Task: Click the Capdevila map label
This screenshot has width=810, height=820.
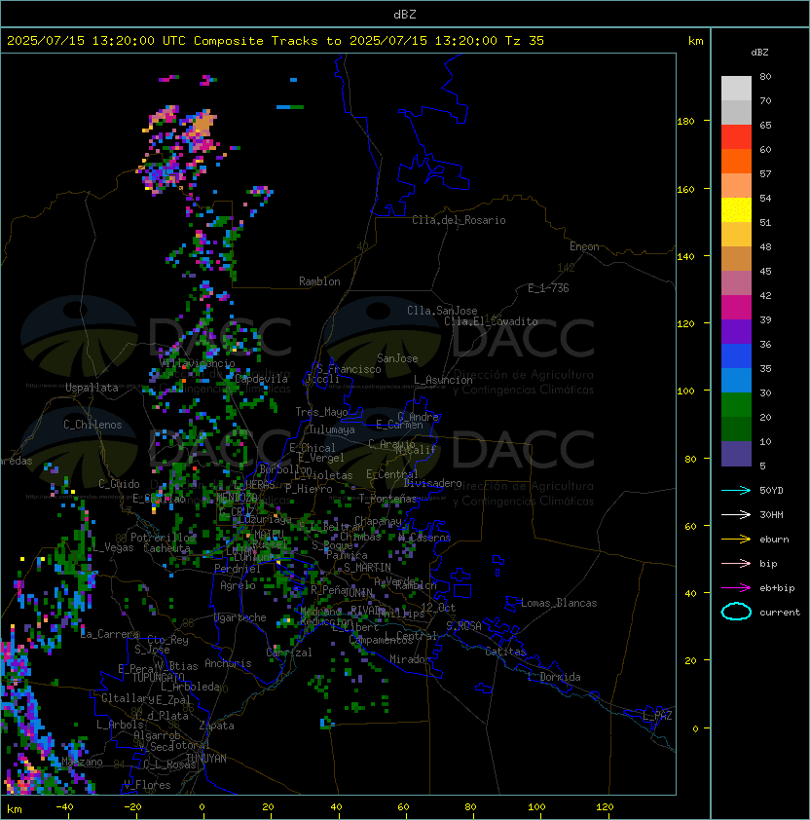Action: pyautogui.click(x=261, y=379)
